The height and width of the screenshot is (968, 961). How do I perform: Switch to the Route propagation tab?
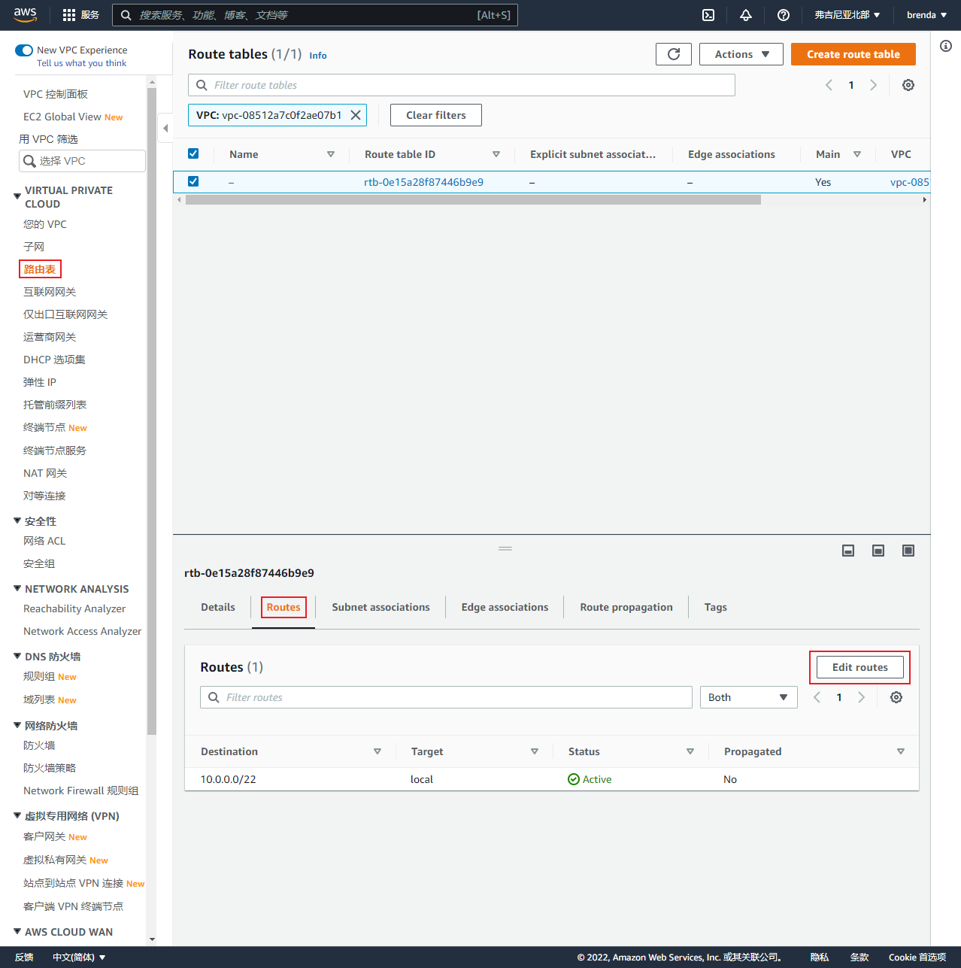[x=626, y=607]
